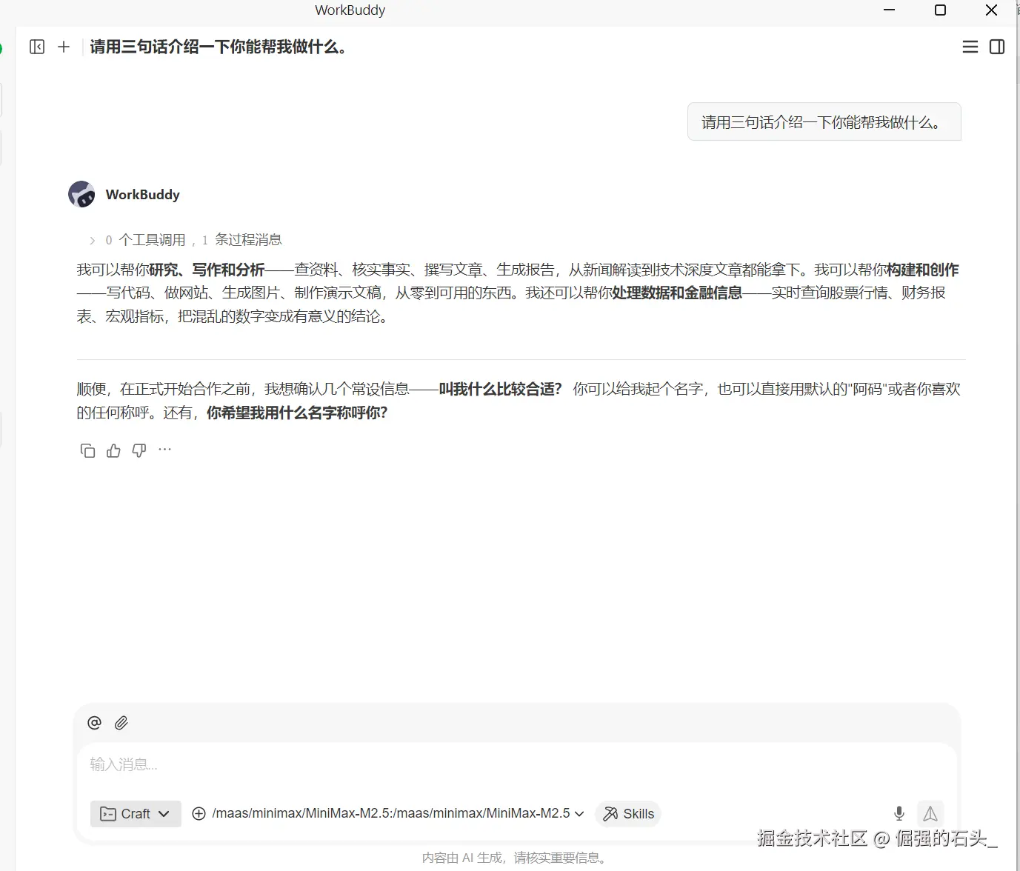The width and height of the screenshot is (1020, 871).
Task: Click the AI-generated content disclaimer text
Action: pos(516,858)
